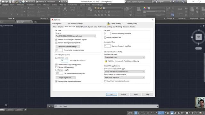Click the Open file folder icon in Quick Access toolbar
The height and width of the screenshot is (115, 205).
[6, 2]
